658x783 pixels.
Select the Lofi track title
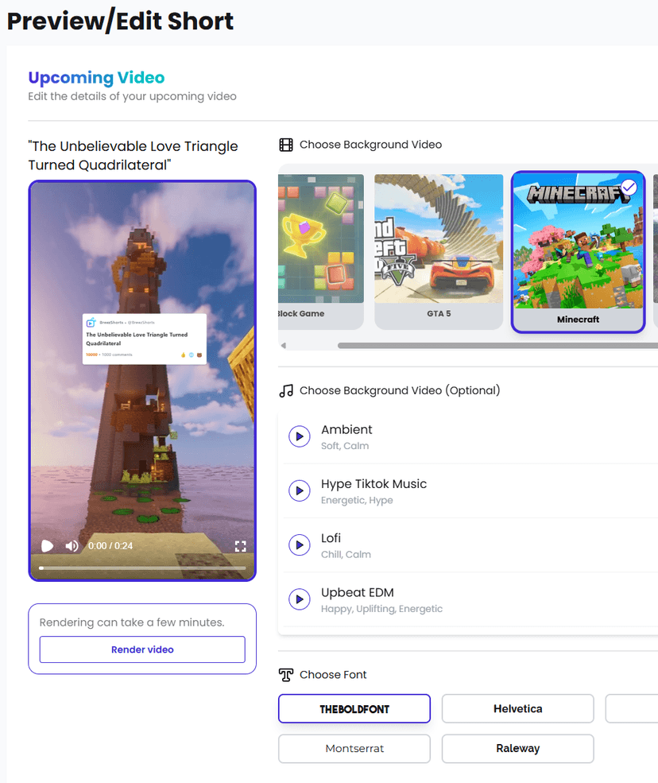tap(331, 538)
